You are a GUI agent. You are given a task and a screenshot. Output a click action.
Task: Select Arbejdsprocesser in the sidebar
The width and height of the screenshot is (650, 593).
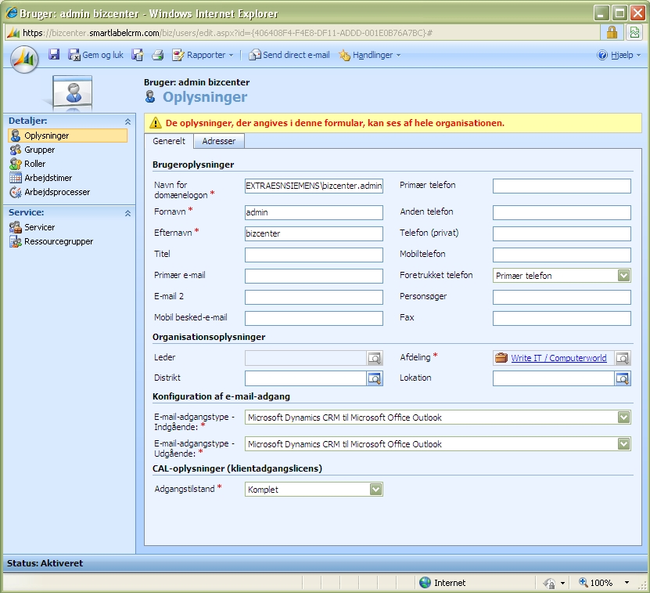tap(56, 192)
